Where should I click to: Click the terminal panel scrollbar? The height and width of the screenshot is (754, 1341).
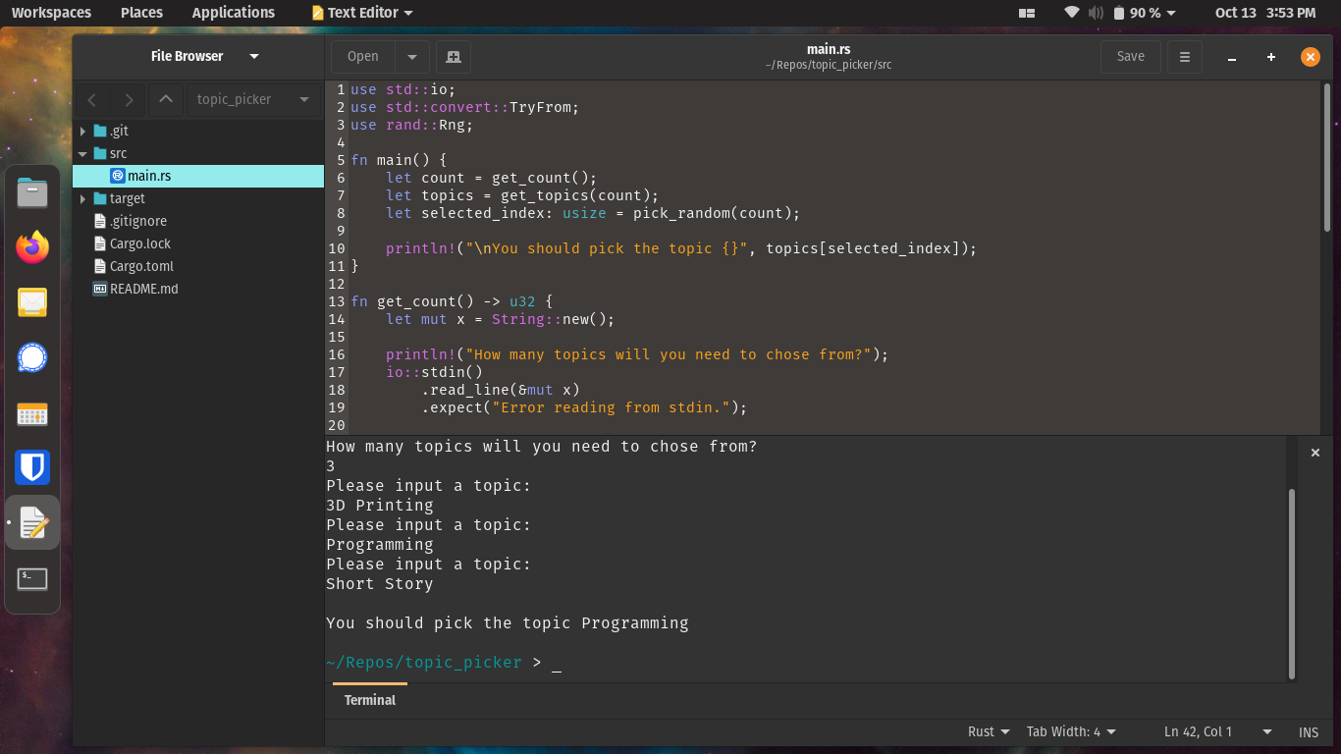tap(1292, 584)
